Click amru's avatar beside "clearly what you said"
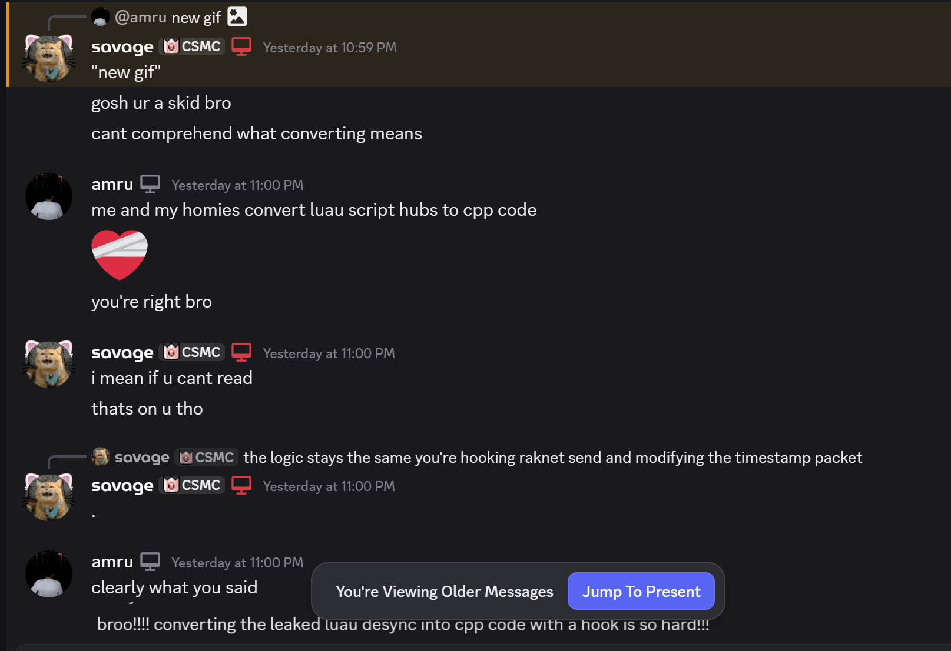The image size is (951, 651). (x=49, y=574)
